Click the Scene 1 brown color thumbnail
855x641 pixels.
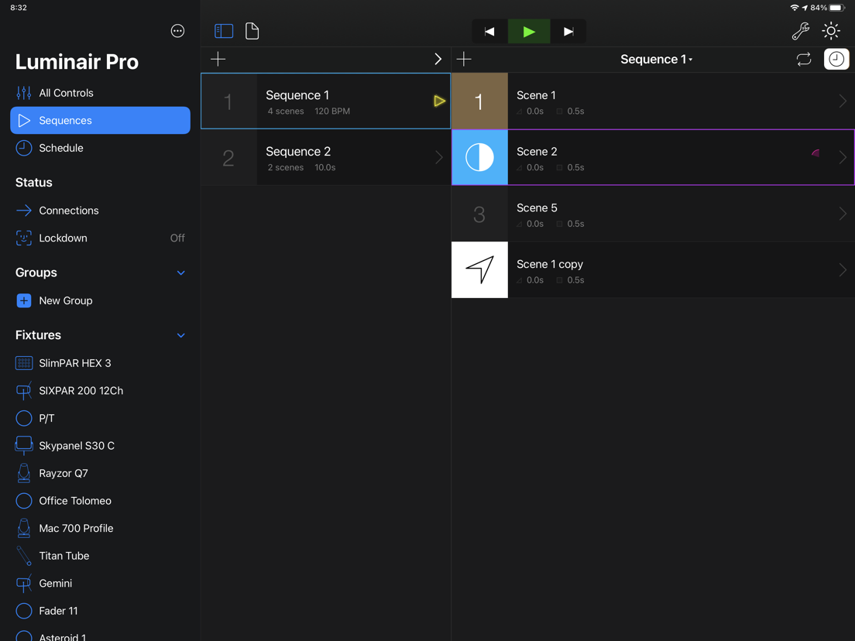coord(479,101)
